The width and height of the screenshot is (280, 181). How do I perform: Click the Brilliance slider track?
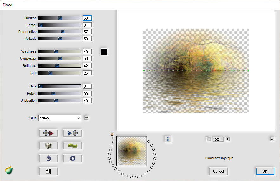pos(60,66)
